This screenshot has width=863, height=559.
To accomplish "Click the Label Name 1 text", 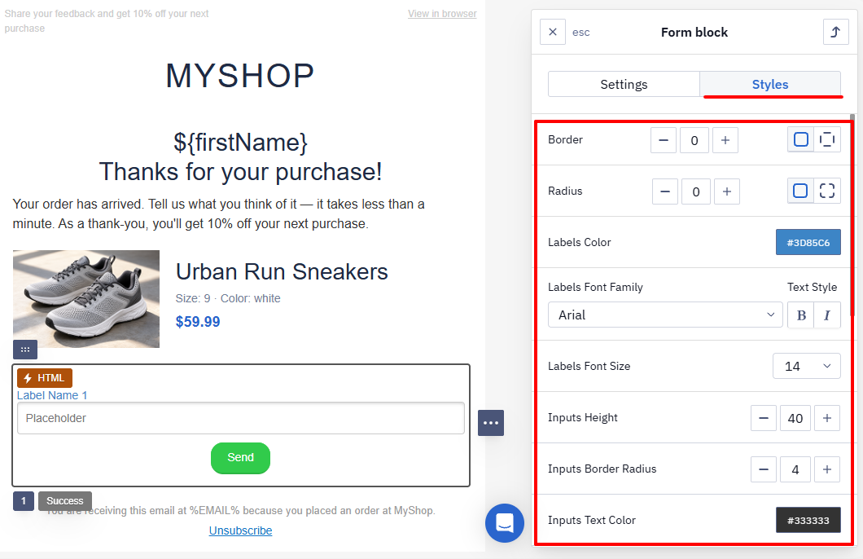I will 52,395.
